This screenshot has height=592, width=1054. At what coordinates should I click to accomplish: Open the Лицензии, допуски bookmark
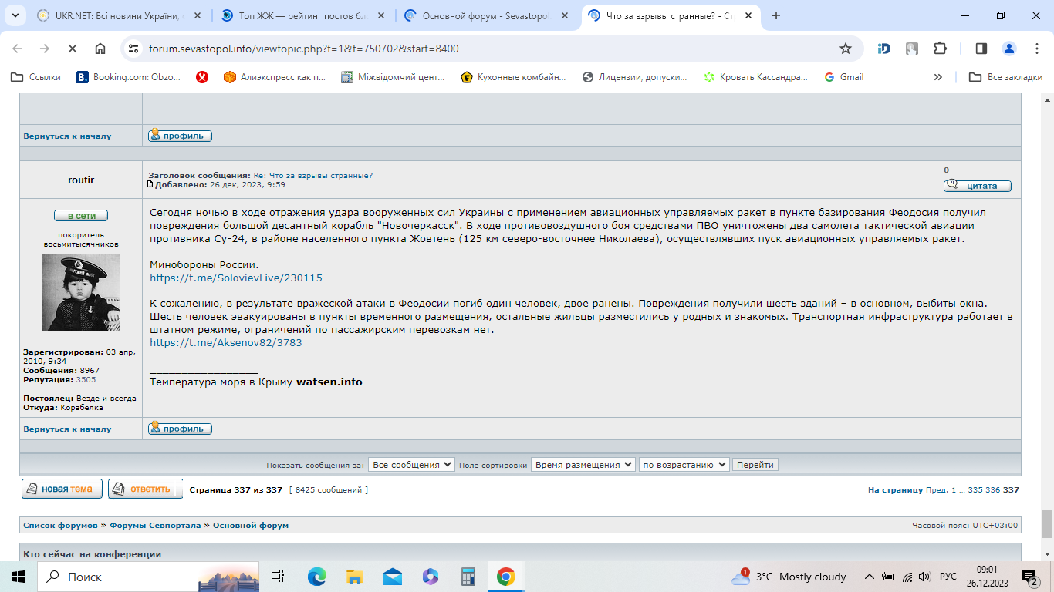[x=635, y=77]
